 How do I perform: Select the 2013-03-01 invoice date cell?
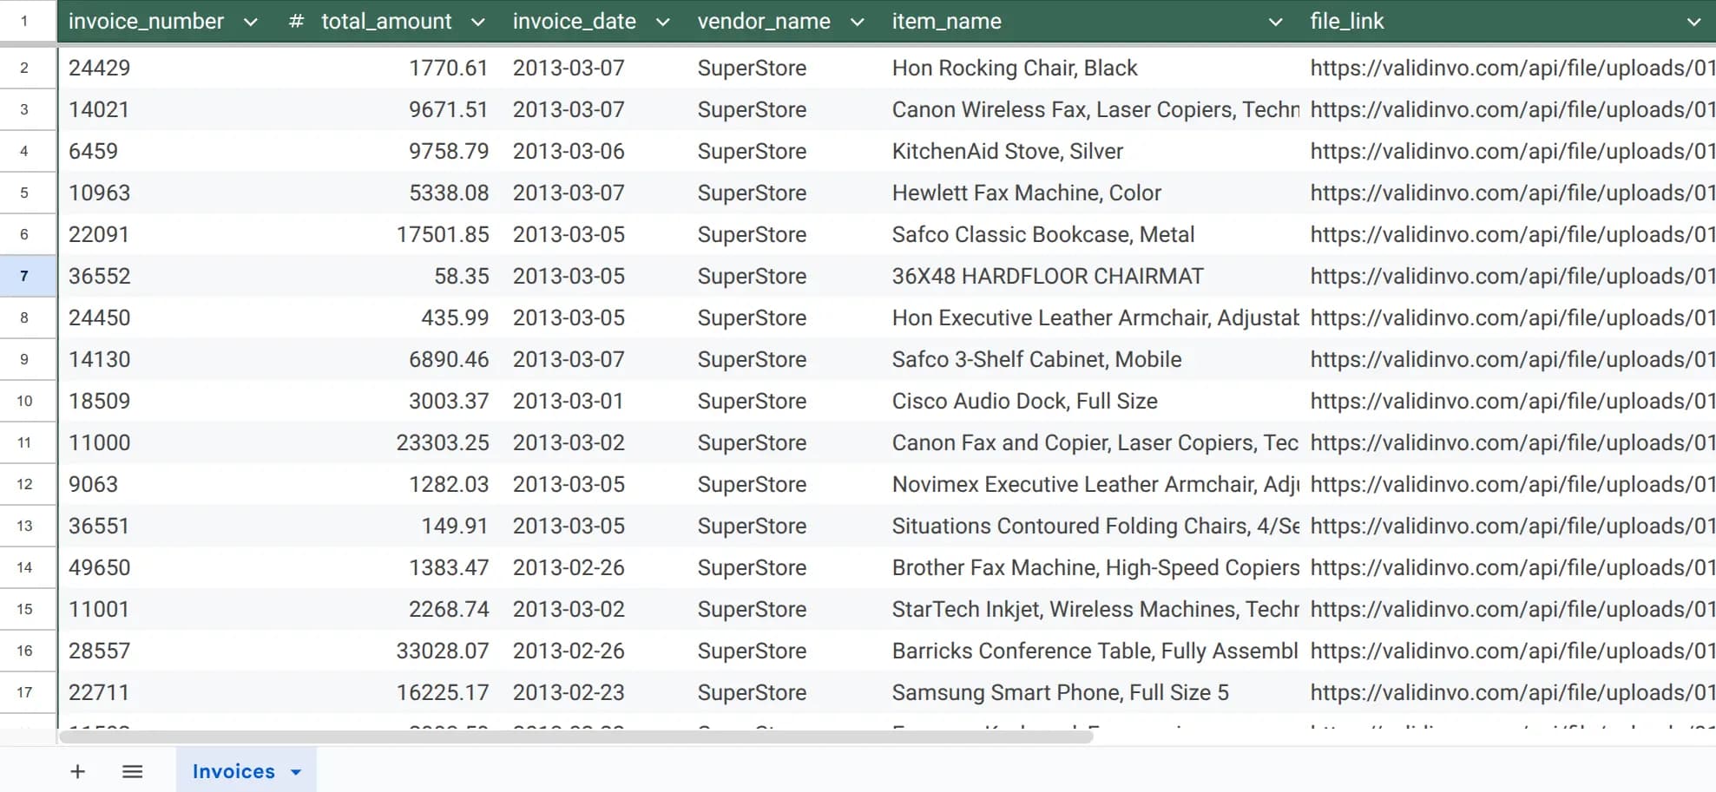(569, 401)
